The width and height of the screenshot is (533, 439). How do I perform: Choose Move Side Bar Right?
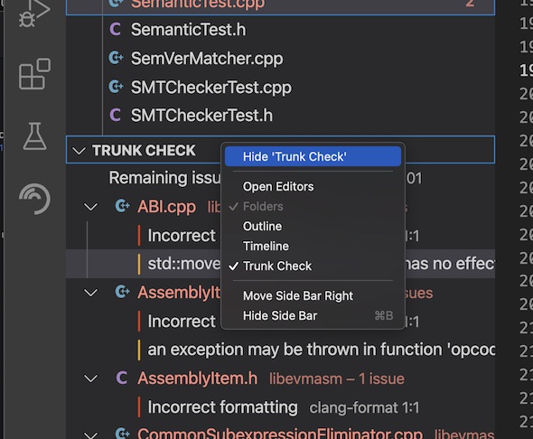coord(313,296)
